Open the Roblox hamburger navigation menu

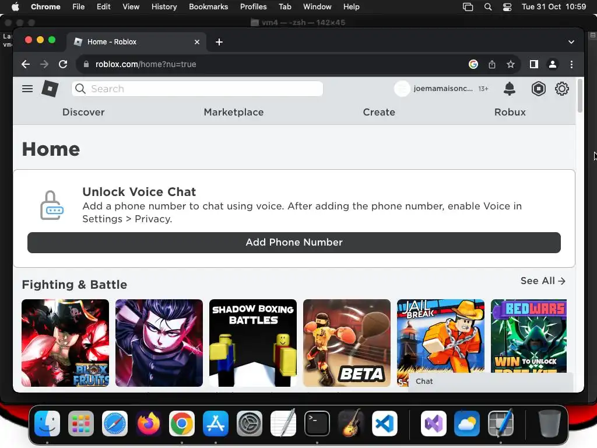pyautogui.click(x=27, y=89)
